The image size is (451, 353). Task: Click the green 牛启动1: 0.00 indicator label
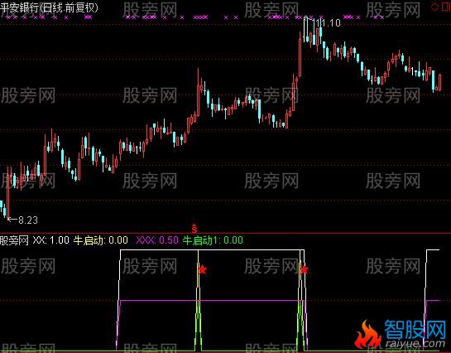tap(213, 240)
